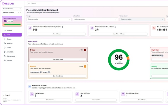
Task: Click the Settings gear icon
Action: [x=5, y=61]
